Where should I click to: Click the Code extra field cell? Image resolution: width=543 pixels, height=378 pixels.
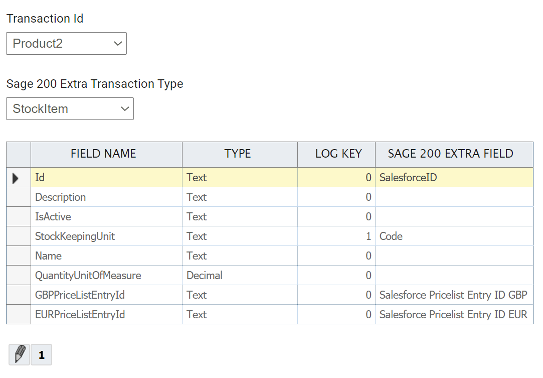tap(454, 236)
